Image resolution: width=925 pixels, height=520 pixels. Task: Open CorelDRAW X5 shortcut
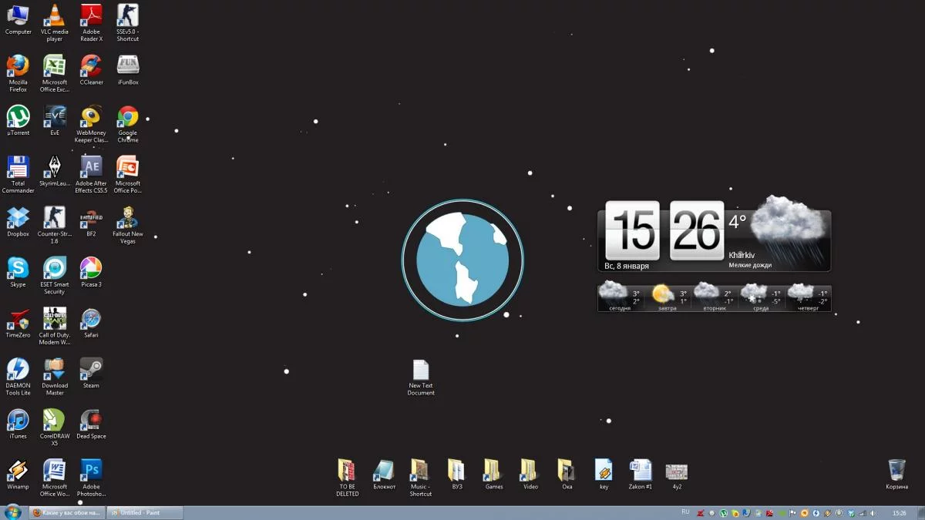click(x=54, y=428)
